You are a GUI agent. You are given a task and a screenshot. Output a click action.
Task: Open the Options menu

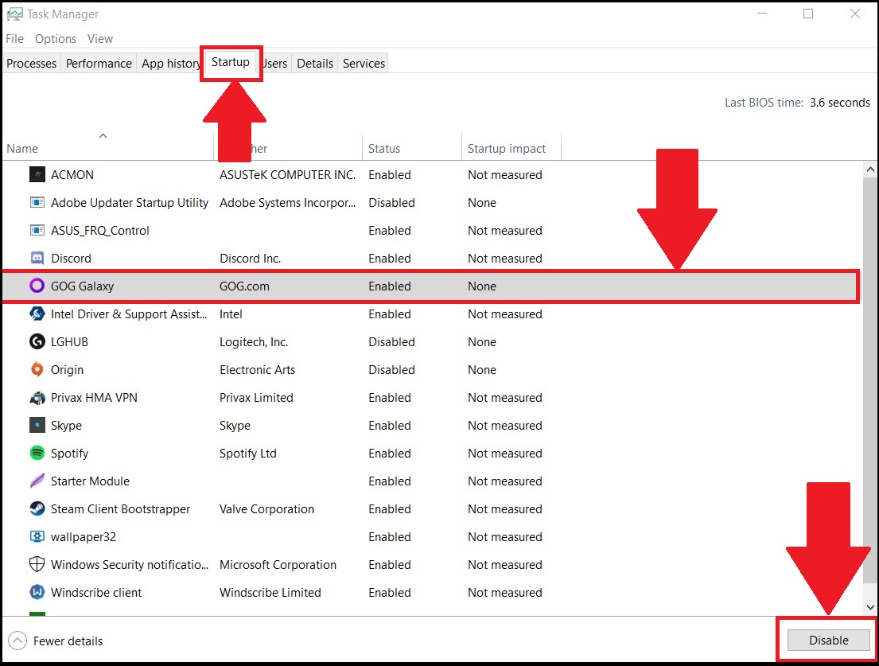coord(56,39)
